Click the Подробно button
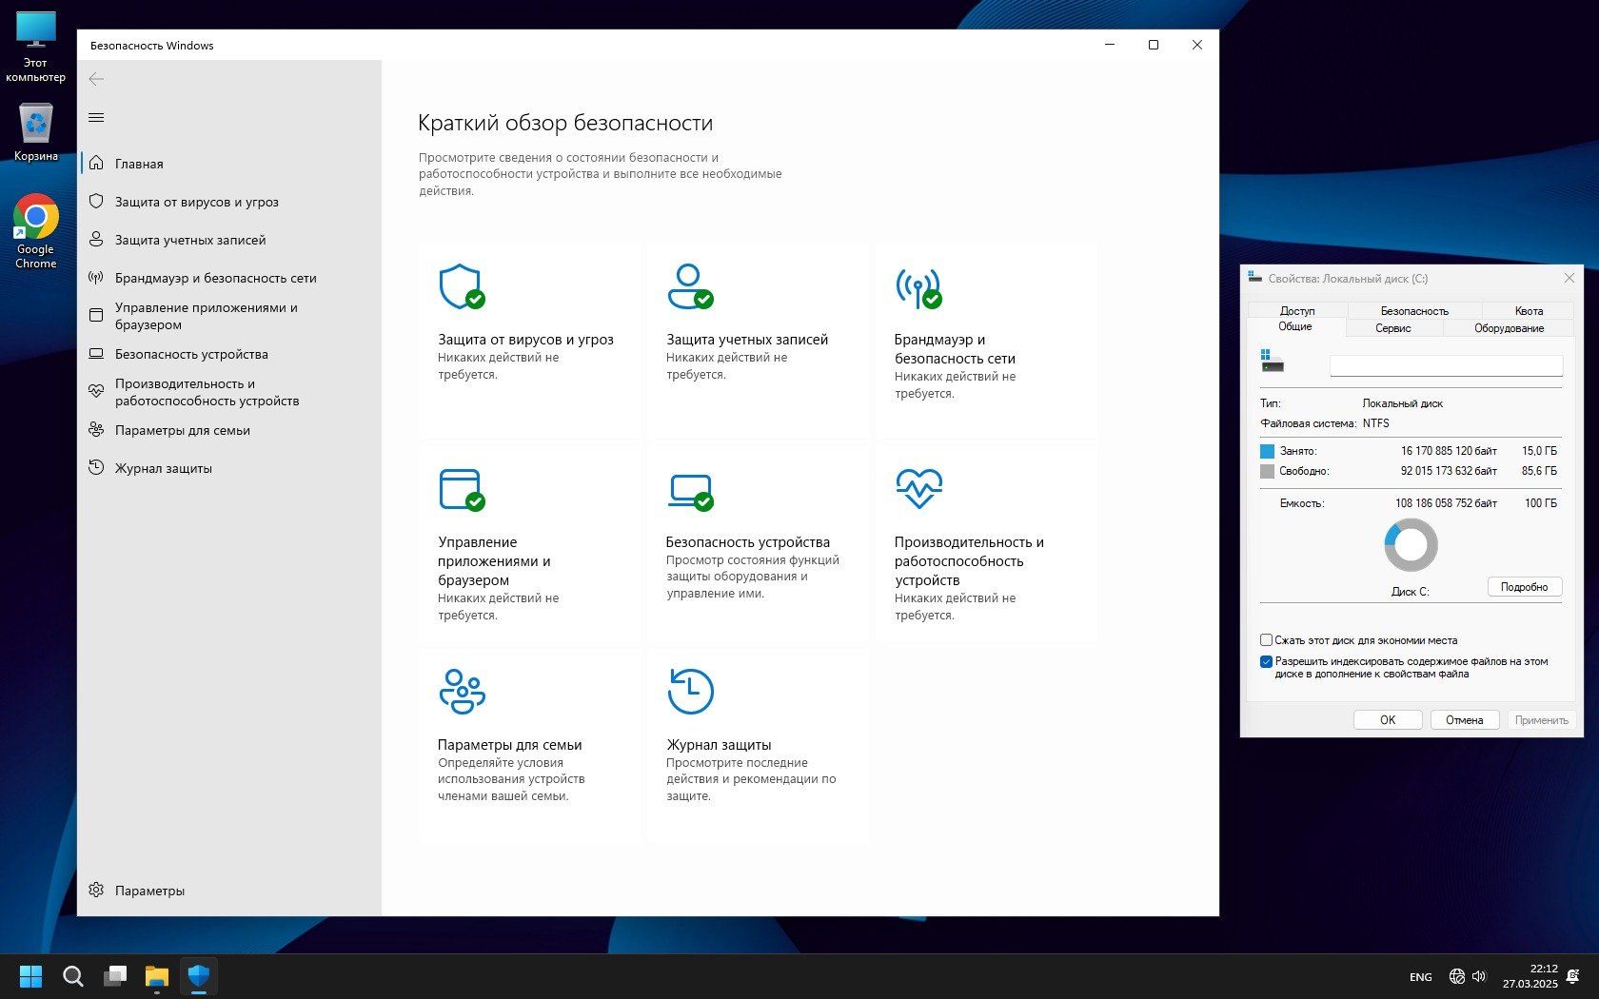Viewport: 1599px width, 999px height. pos(1524,587)
